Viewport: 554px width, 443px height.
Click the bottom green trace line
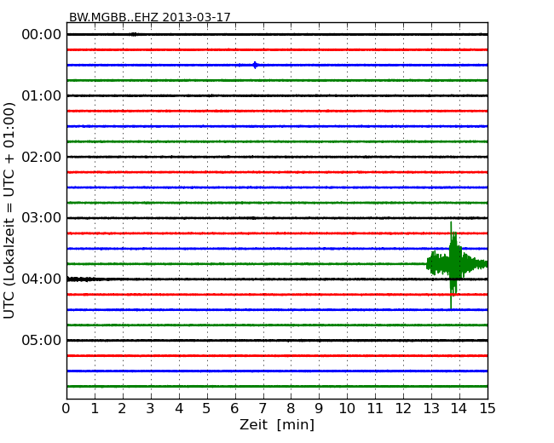tap(277, 386)
